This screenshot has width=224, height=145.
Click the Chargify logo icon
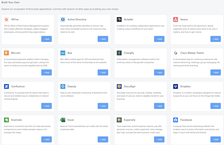click(119, 53)
